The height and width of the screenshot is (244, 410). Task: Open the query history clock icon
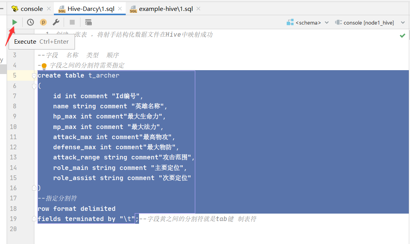coord(30,23)
